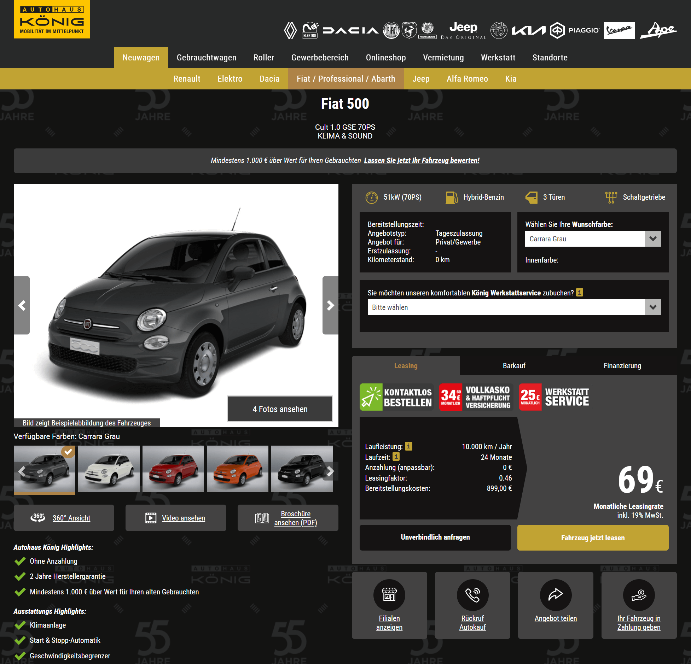Open the Vespa brand logo

pyautogui.click(x=619, y=30)
